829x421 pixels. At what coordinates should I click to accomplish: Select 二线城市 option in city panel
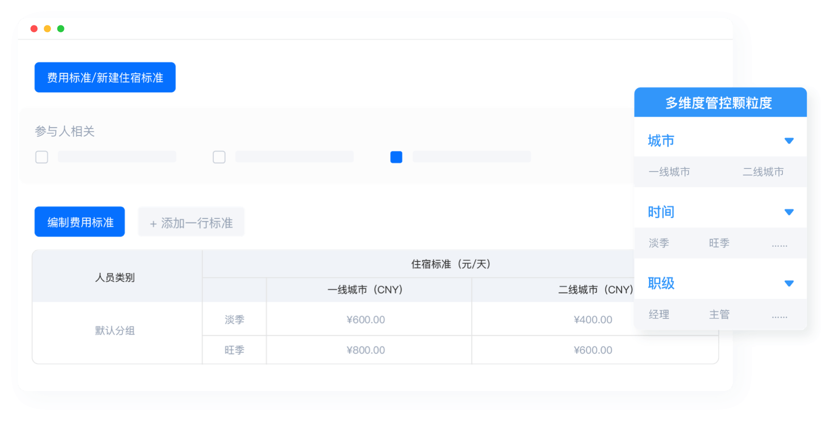tap(762, 172)
